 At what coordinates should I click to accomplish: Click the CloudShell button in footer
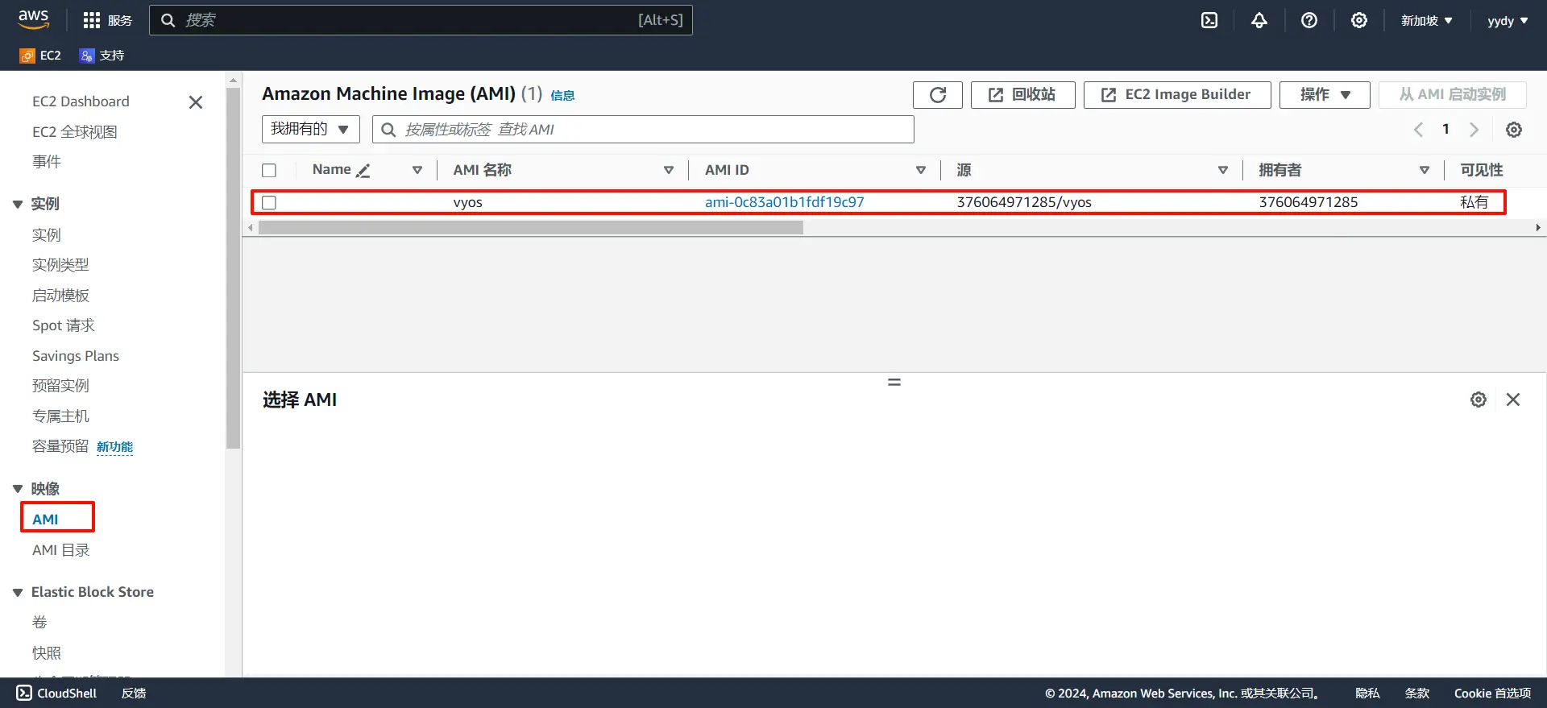click(x=56, y=693)
